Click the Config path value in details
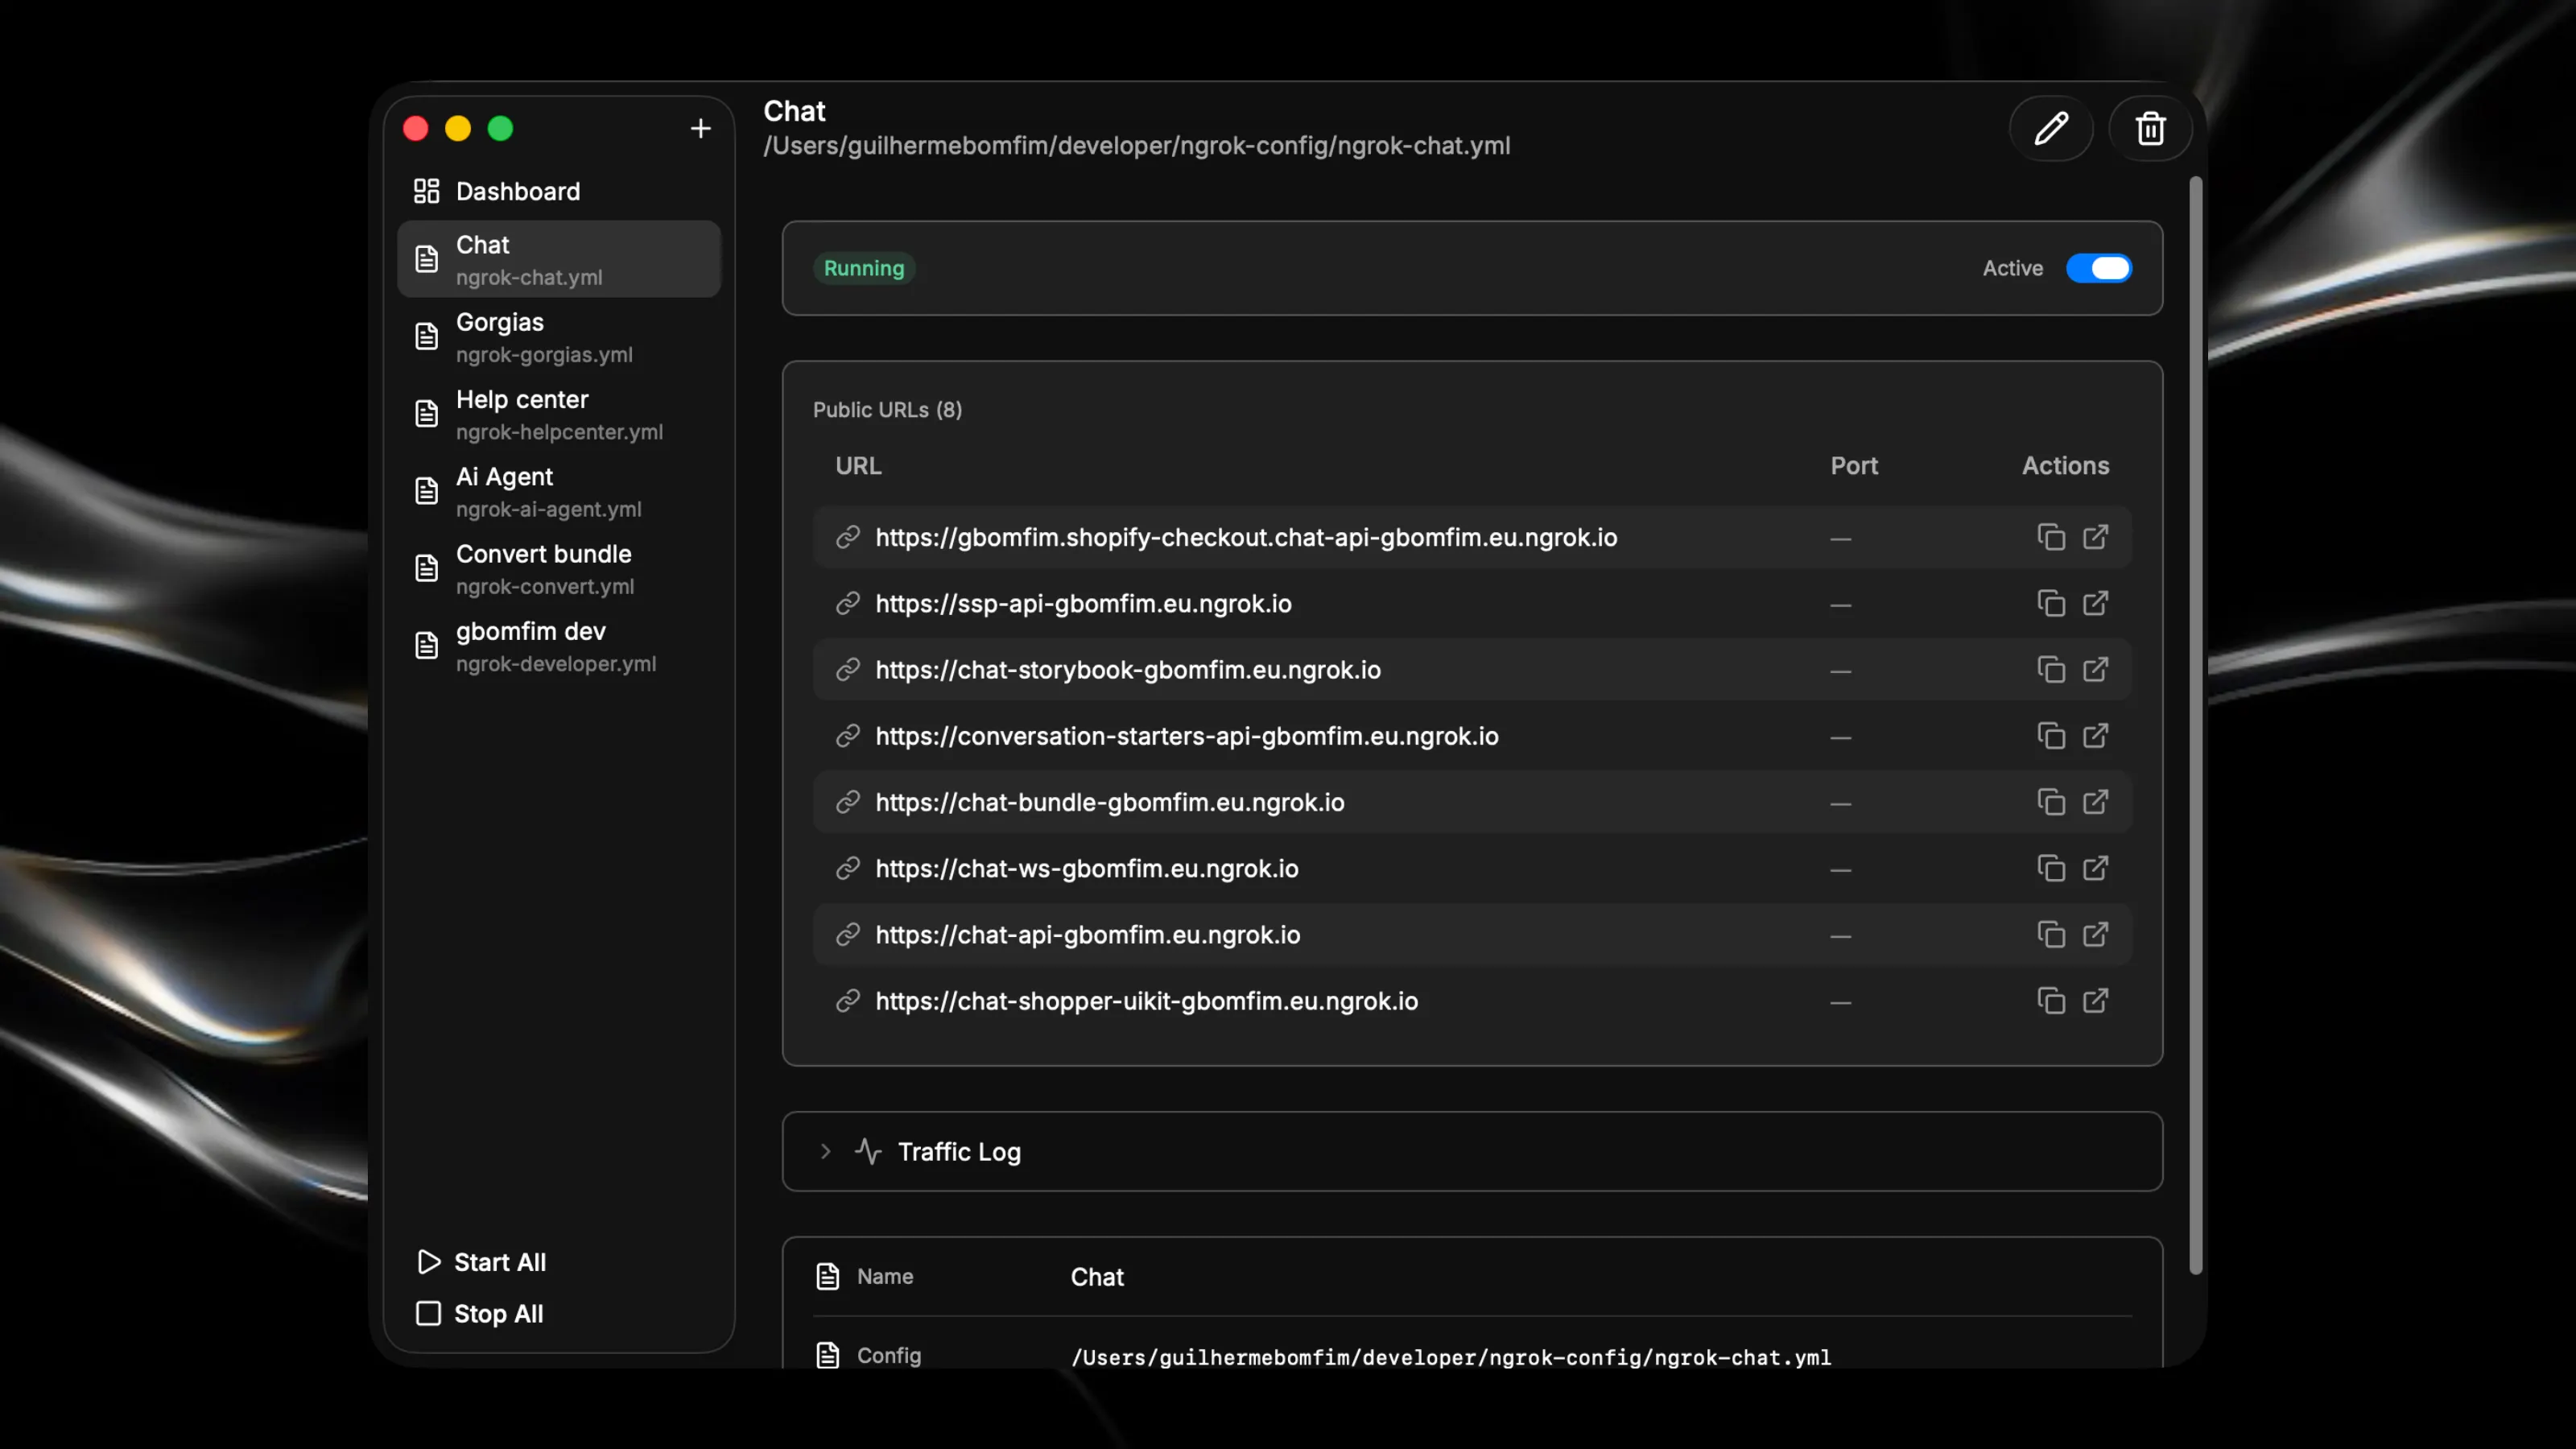 tap(1451, 1358)
